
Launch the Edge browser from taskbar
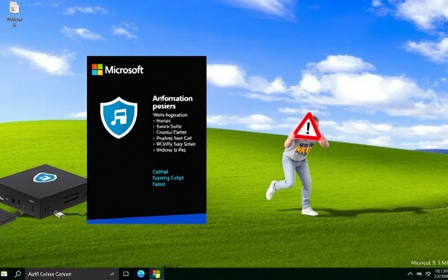pos(141,274)
